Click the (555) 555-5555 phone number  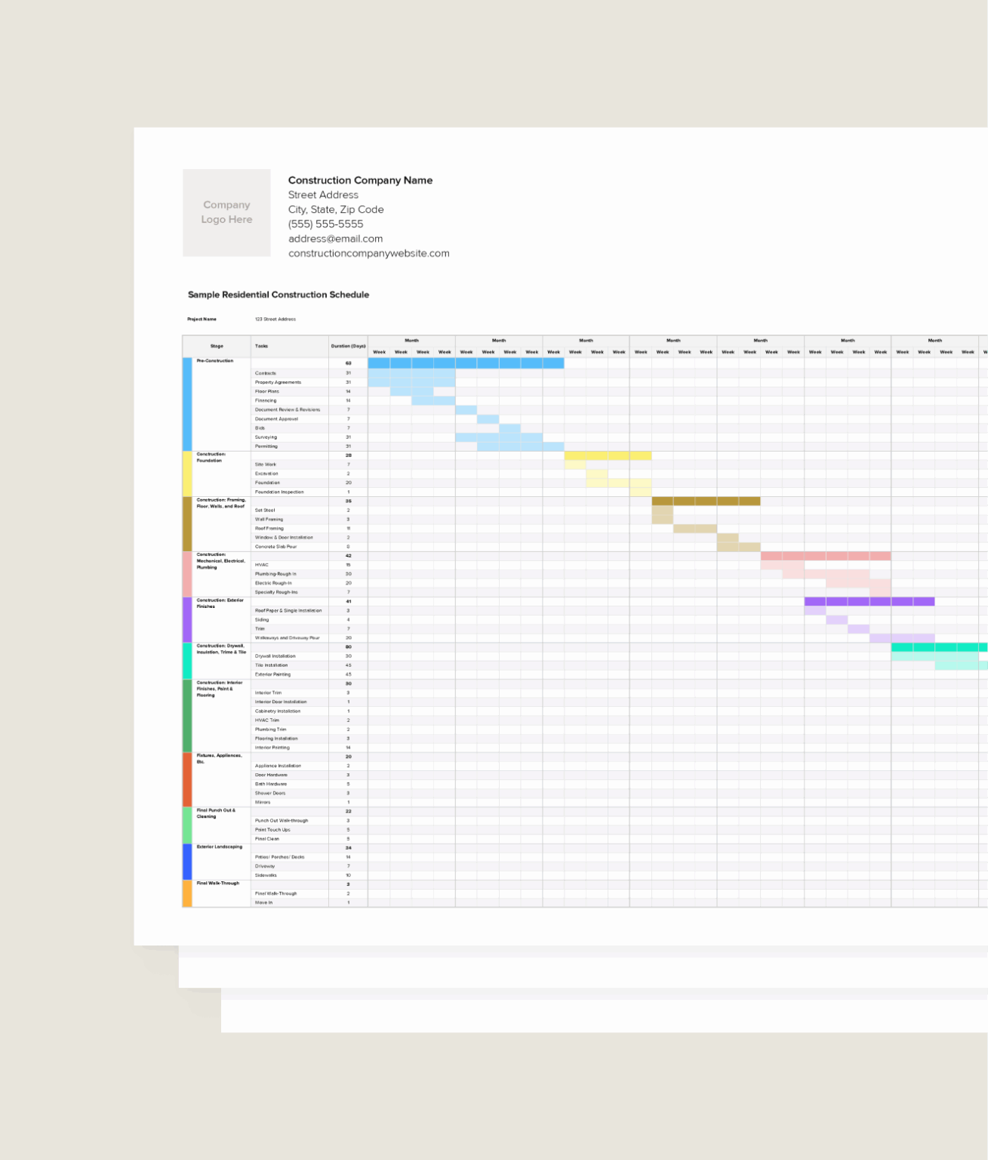click(x=325, y=224)
